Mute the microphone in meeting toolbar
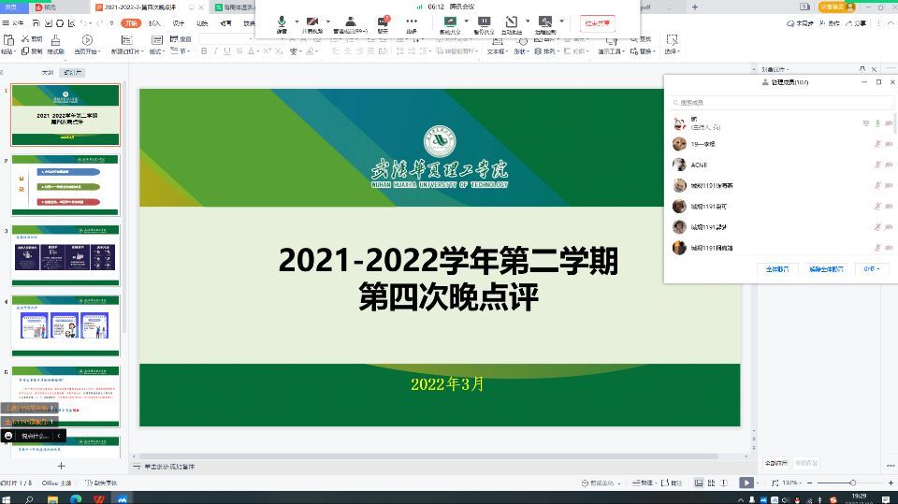 click(282, 23)
